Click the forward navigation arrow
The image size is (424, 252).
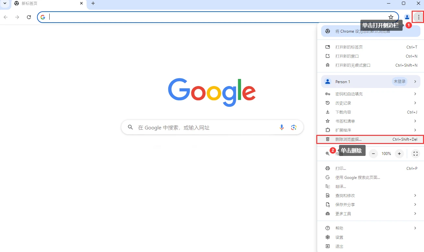click(17, 17)
